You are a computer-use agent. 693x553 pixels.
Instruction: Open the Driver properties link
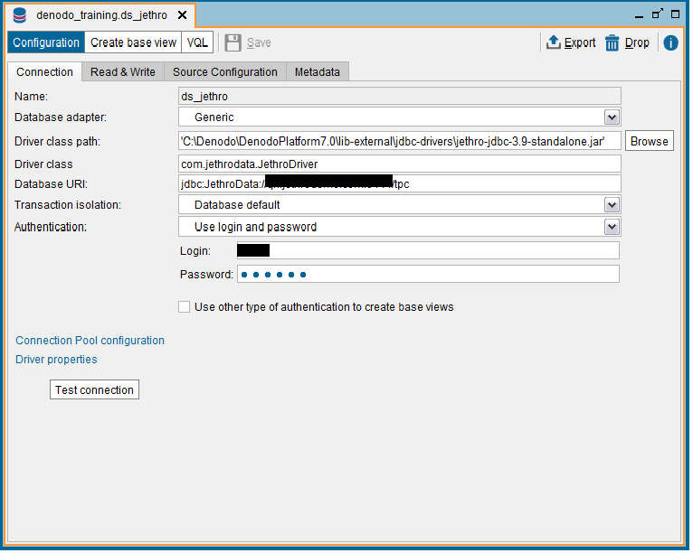[x=56, y=360]
